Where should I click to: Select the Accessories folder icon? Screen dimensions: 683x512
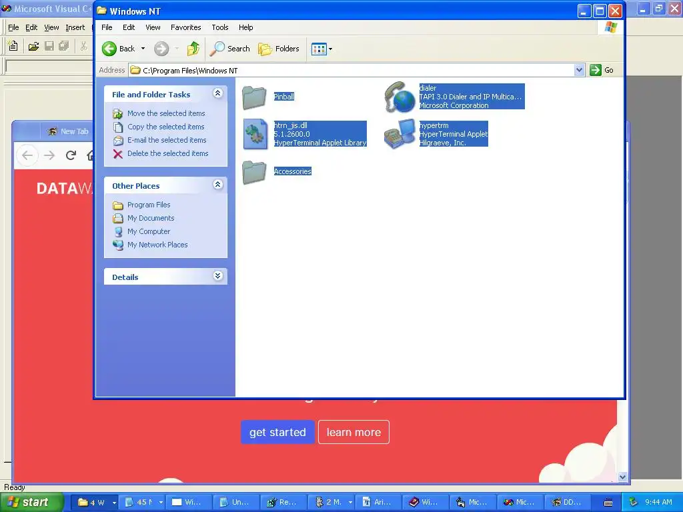click(x=254, y=172)
